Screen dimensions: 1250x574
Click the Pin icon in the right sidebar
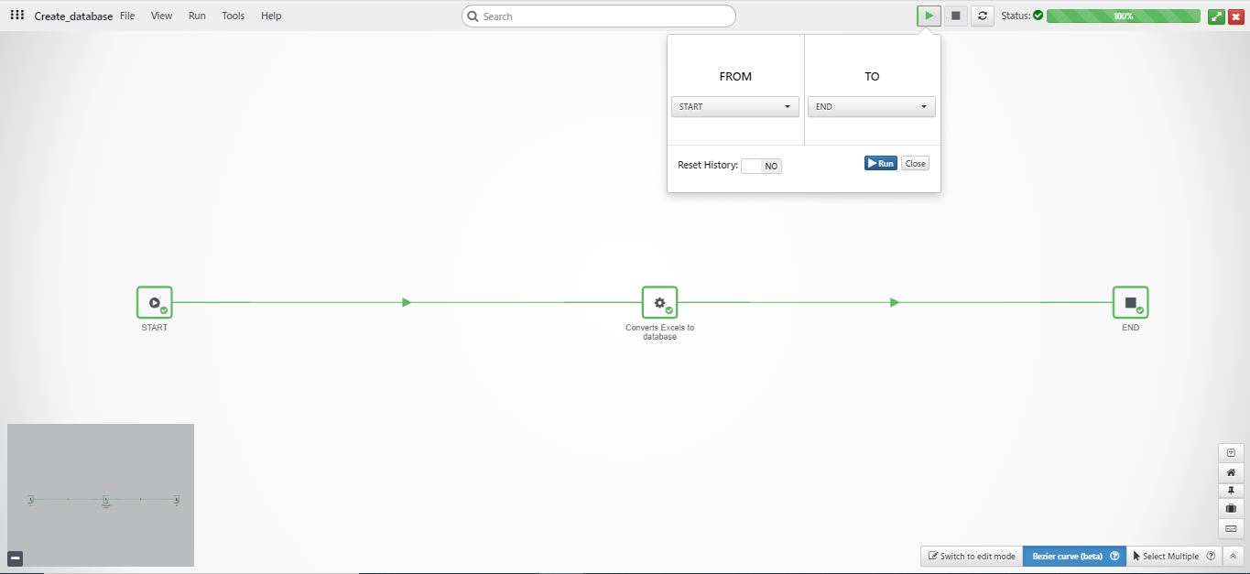pyautogui.click(x=1230, y=490)
